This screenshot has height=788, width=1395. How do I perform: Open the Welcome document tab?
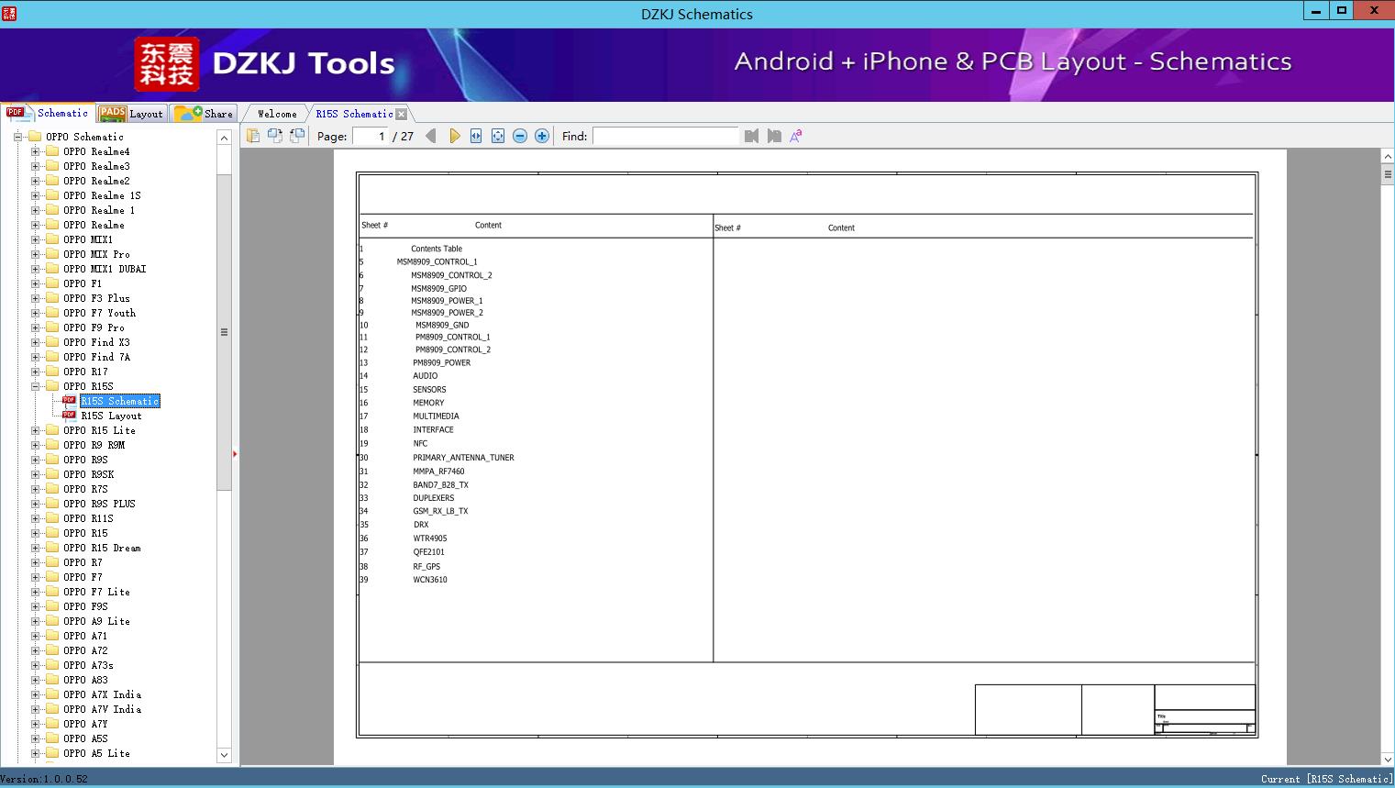pyautogui.click(x=277, y=114)
